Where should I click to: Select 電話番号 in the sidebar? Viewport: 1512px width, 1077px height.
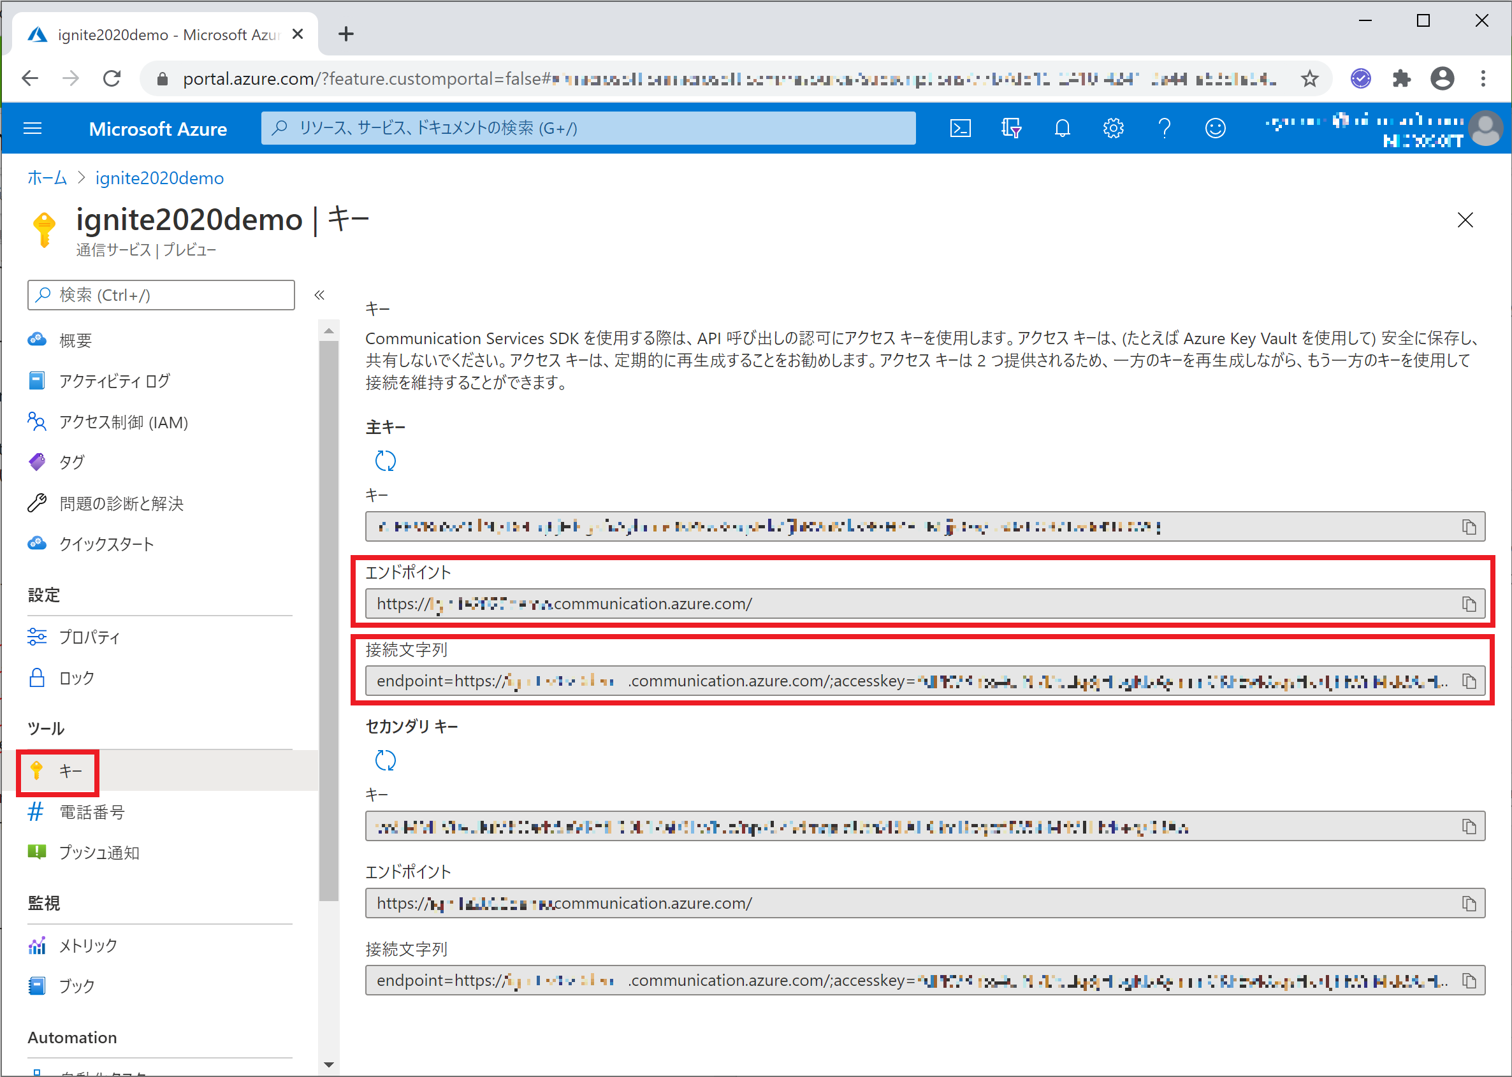pos(92,812)
